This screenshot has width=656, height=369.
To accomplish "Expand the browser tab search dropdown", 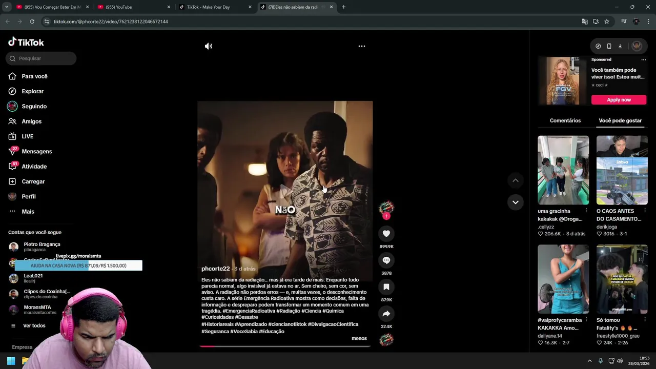I will coord(7,7).
